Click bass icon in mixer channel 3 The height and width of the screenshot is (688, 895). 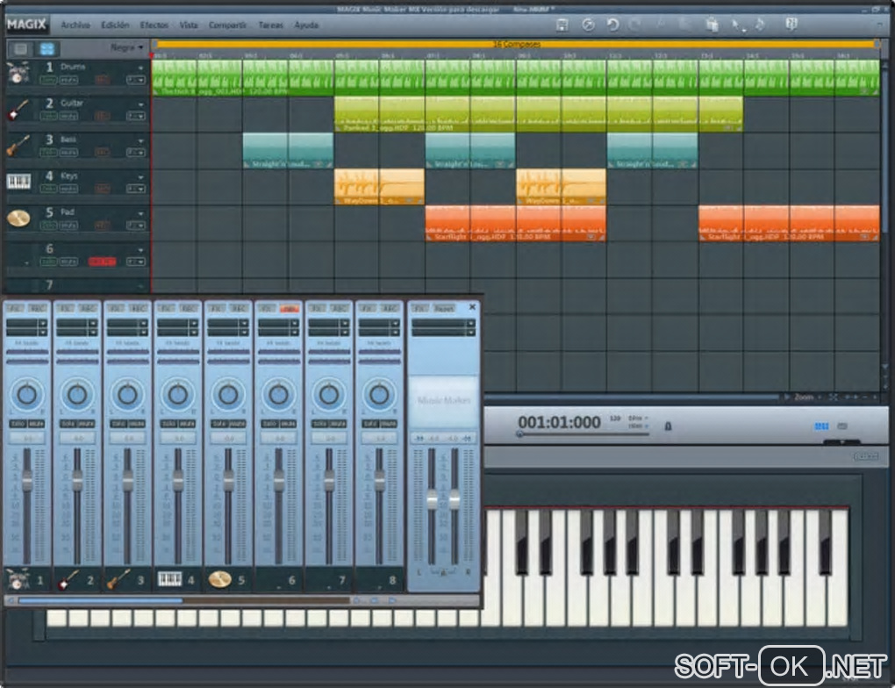[118, 579]
